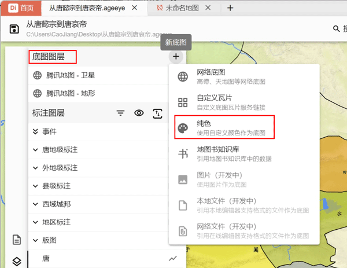The width and height of the screenshot is (347, 268).
Task: Click the save file icon
Action: (x=14, y=29)
